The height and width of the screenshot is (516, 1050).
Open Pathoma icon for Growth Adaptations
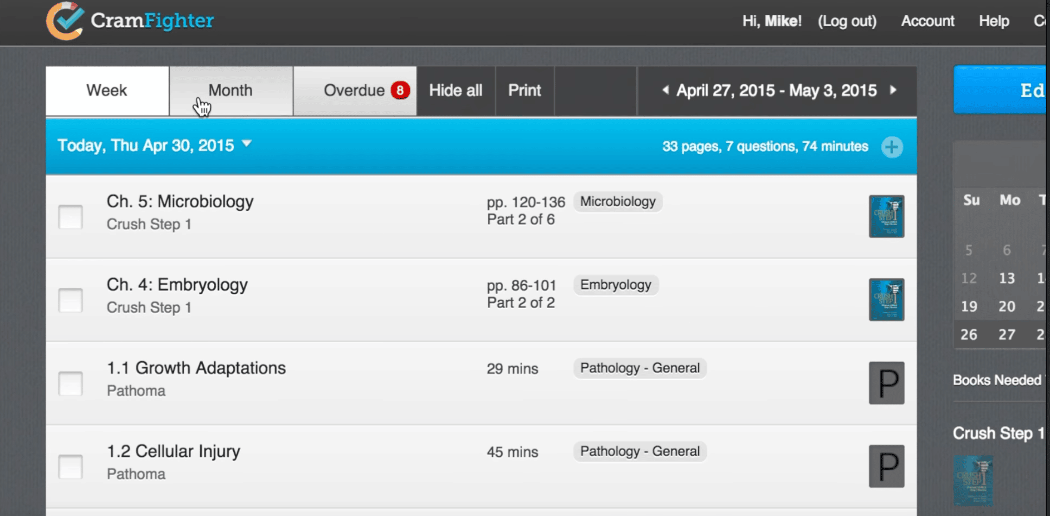click(886, 383)
